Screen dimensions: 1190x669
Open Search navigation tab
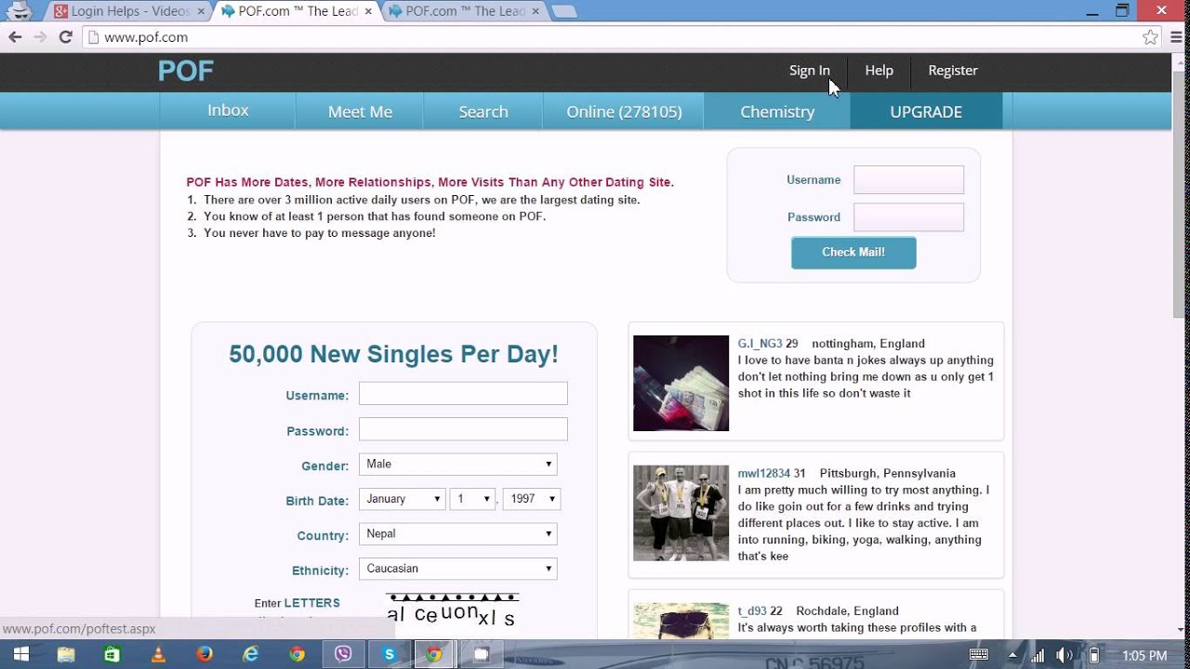tap(483, 111)
